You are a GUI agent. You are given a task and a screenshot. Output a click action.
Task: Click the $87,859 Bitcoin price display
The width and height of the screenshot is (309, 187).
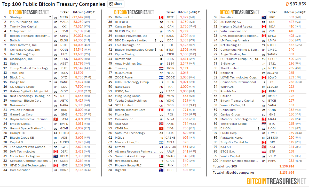coord(298,4)
